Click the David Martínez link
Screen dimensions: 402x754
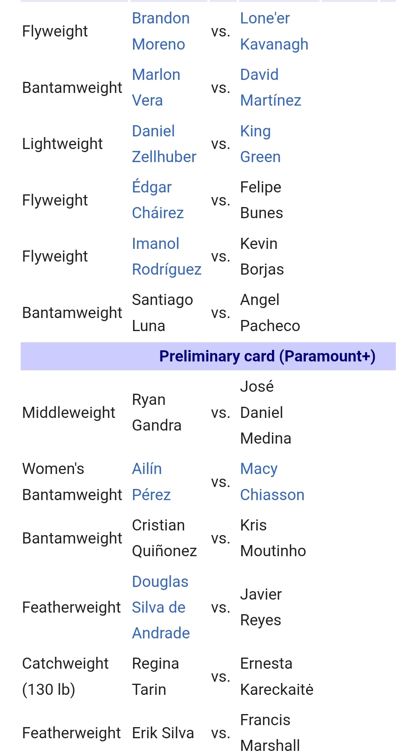click(270, 87)
